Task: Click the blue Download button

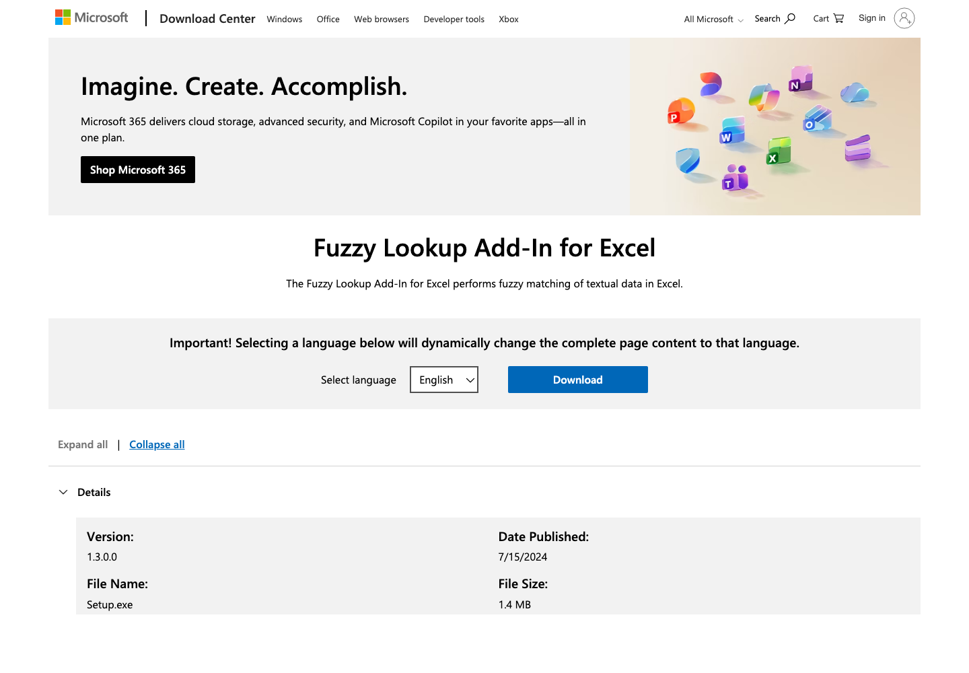Action: pos(578,380)
